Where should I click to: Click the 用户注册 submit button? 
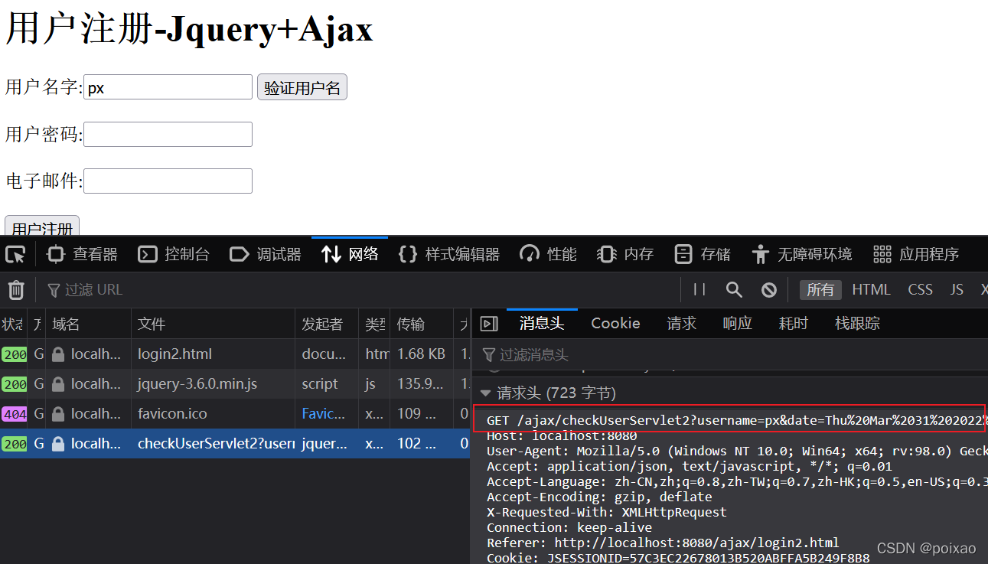point(42,227)
